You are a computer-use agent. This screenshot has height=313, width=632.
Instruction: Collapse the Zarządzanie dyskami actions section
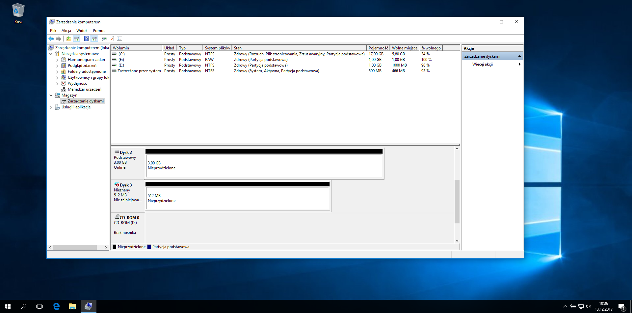[x=519, y=56]
